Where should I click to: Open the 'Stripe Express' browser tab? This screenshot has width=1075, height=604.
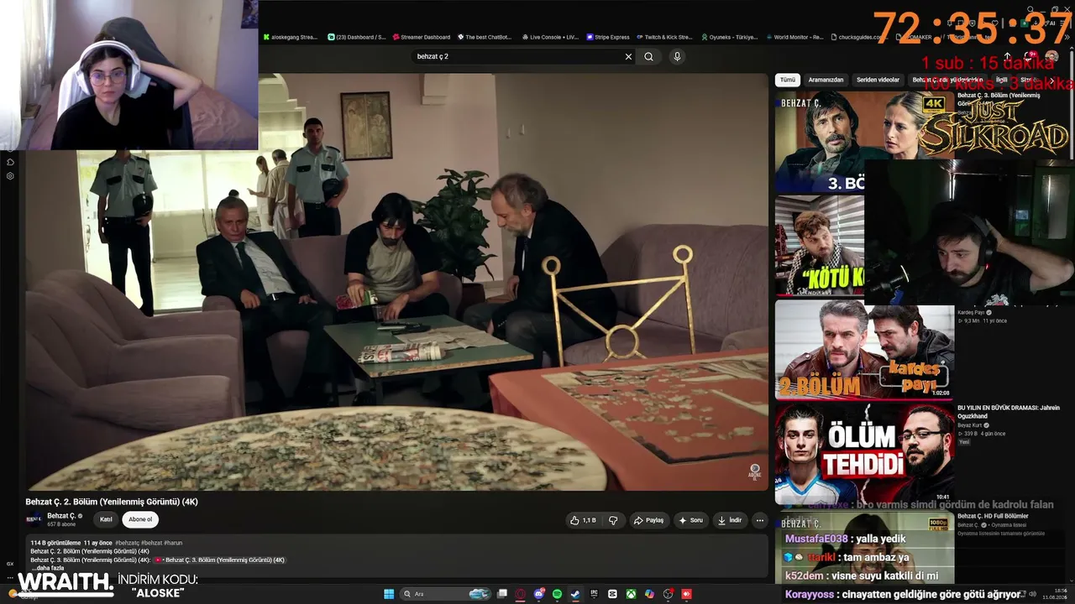[608, 37]
